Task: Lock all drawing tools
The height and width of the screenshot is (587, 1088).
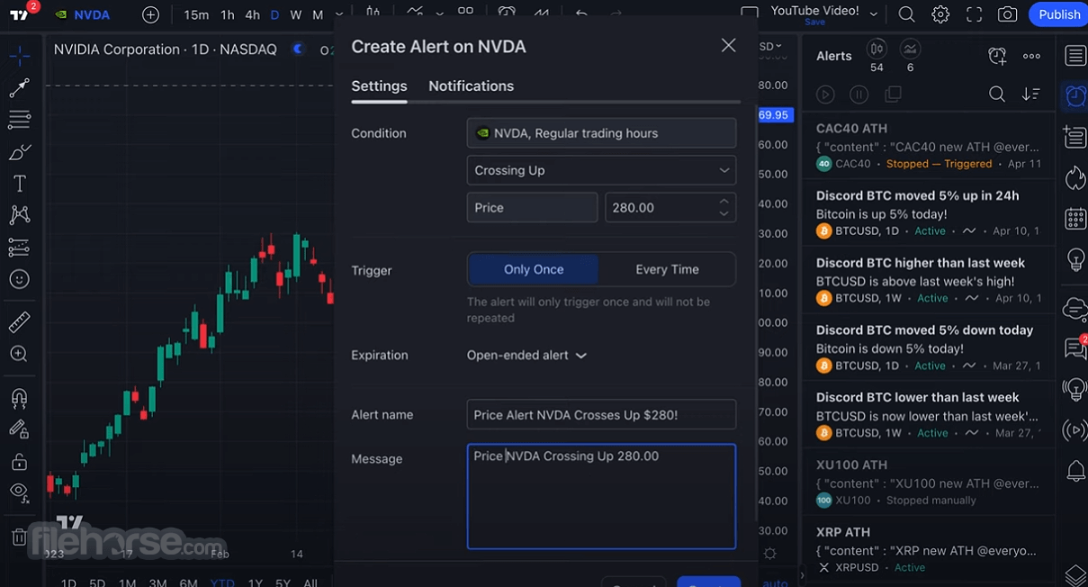Action: point(19,462)
